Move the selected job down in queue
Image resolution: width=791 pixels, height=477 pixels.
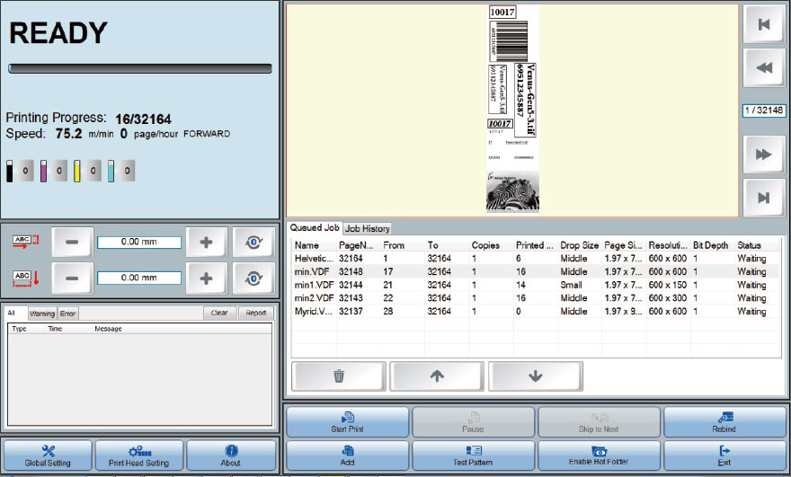tap(535, 376)
